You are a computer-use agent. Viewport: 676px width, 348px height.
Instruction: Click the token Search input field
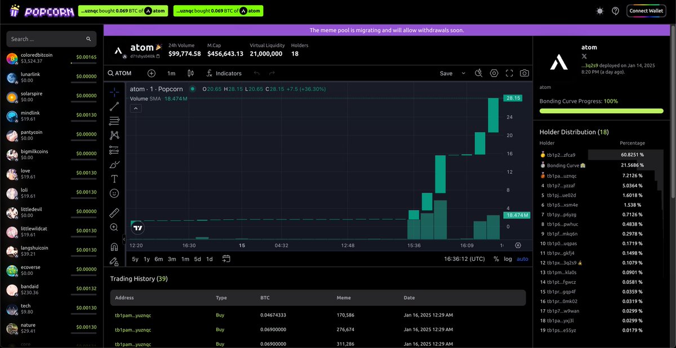coord(51,39)
